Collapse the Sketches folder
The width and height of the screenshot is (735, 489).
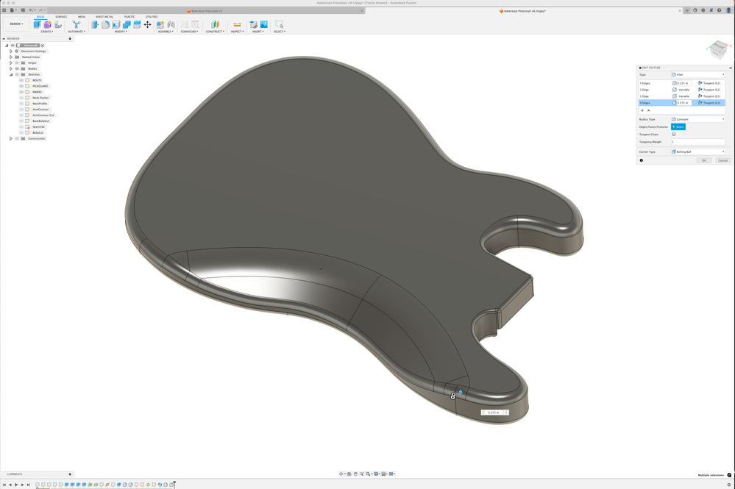[x=11, y=74]
